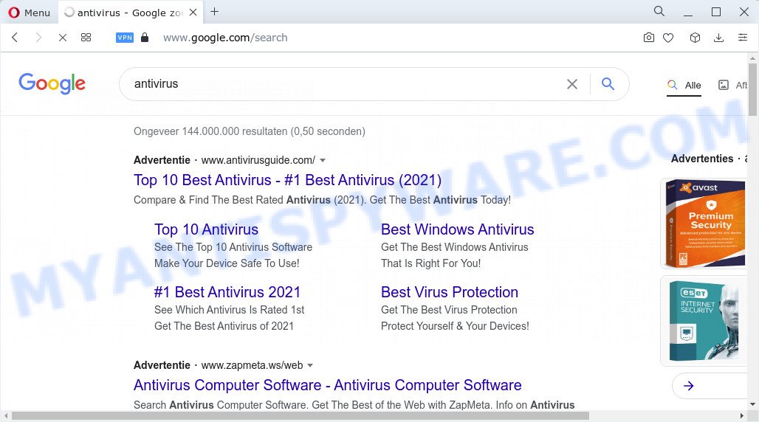
Task: Take a snapshot with camera icon
Action: pyautogui.click(x=649, y=38)
